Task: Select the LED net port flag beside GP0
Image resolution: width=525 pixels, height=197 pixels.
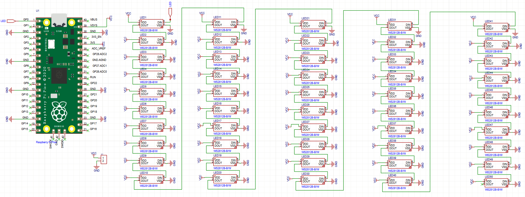Action: tap(11, 21)
